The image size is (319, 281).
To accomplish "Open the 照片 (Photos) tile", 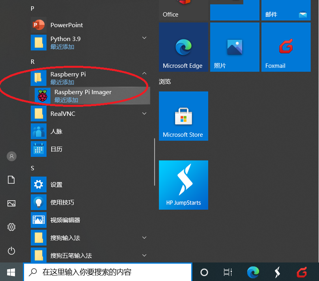I will point(234,47).
